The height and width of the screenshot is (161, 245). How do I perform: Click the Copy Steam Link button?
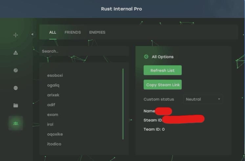point(163,85)
